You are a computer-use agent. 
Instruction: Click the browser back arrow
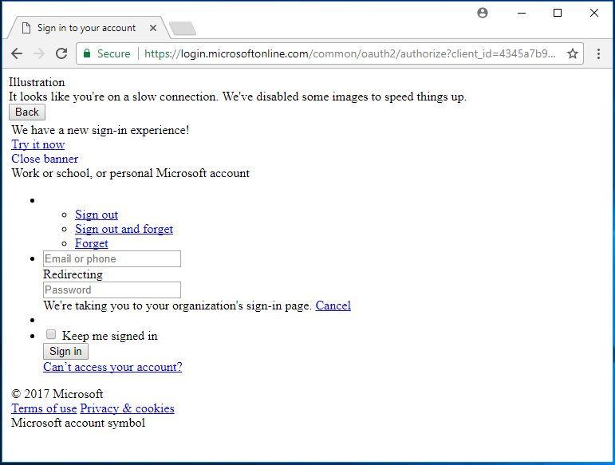coord(17,53)
